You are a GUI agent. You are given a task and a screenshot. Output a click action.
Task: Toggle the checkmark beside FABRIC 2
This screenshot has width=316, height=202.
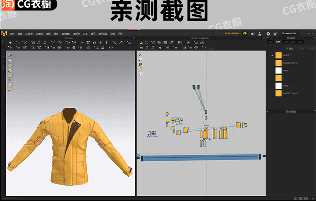273,55
